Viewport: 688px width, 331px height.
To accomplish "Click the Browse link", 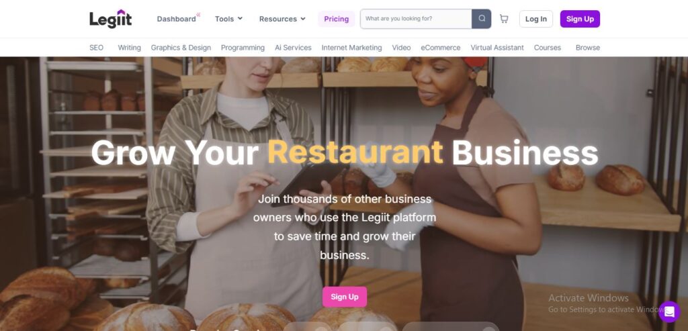I will pyautogui.click(x=587, y=48).
